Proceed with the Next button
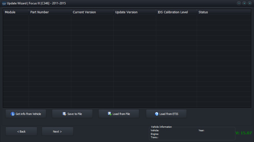This screenshot has width=254, height=142. (57, 132)
